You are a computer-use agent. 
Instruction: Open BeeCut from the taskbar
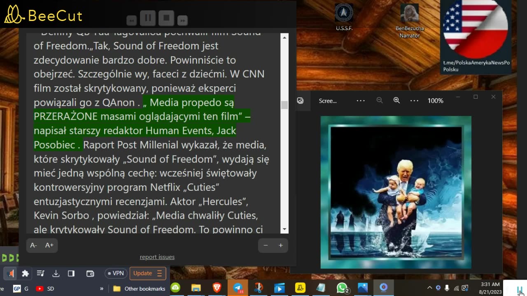pyautogui.click(x=300, y=288)
